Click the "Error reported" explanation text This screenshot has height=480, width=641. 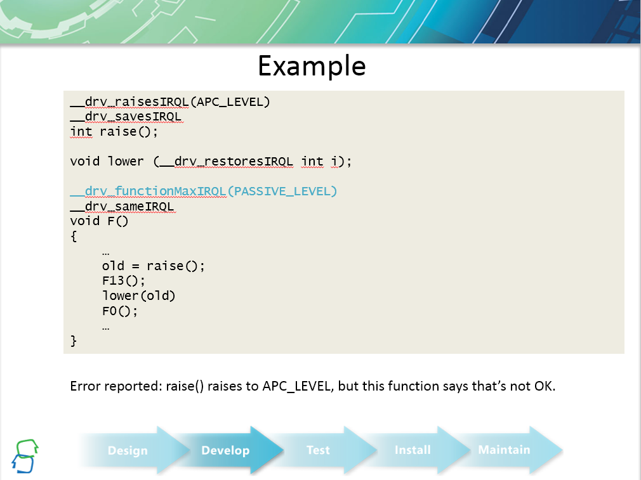(x=312, y=386)
